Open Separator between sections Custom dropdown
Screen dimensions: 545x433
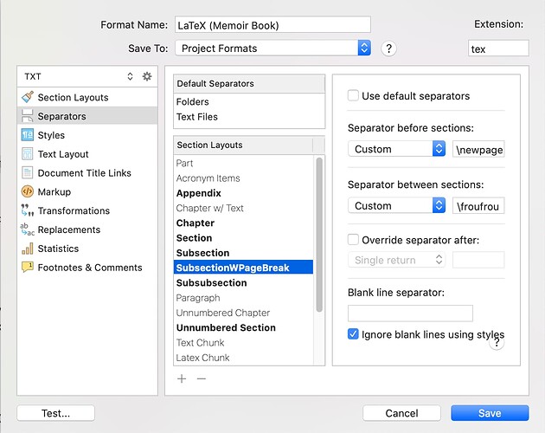click(396, 206)
